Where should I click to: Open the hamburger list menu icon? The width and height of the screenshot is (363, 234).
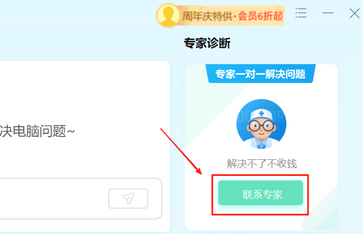[301, 13]
